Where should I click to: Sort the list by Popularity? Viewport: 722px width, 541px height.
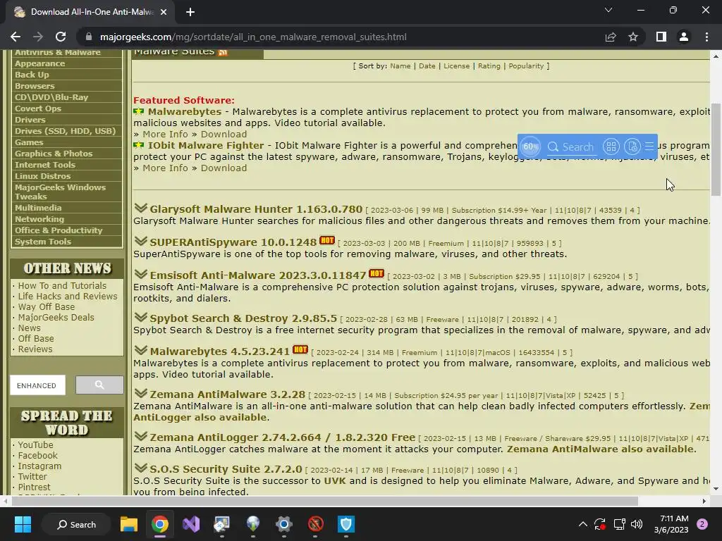point(526,66)
